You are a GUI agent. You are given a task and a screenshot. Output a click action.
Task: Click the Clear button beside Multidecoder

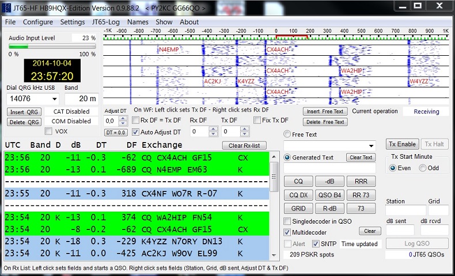point(370,231)
